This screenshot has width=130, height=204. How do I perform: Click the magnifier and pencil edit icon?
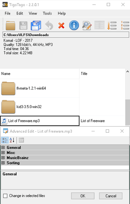87,25
